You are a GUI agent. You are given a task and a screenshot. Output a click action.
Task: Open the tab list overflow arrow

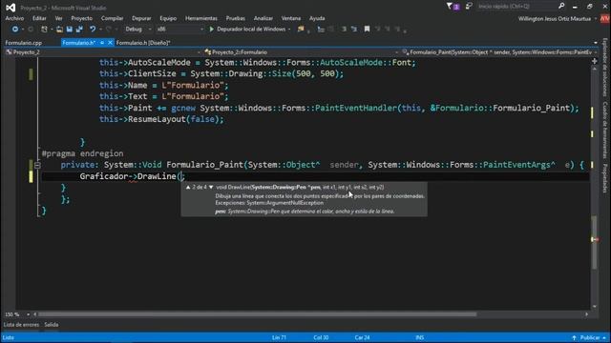[596, 43]
